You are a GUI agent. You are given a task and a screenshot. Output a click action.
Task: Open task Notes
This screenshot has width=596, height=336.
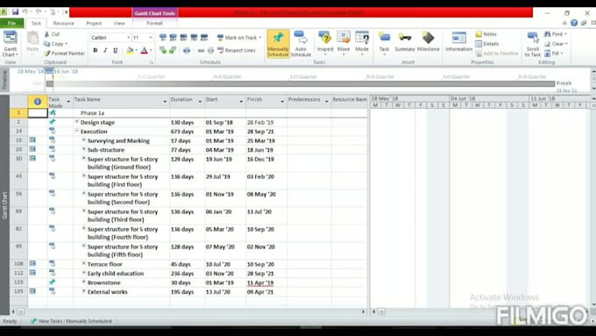coord(486,34)
